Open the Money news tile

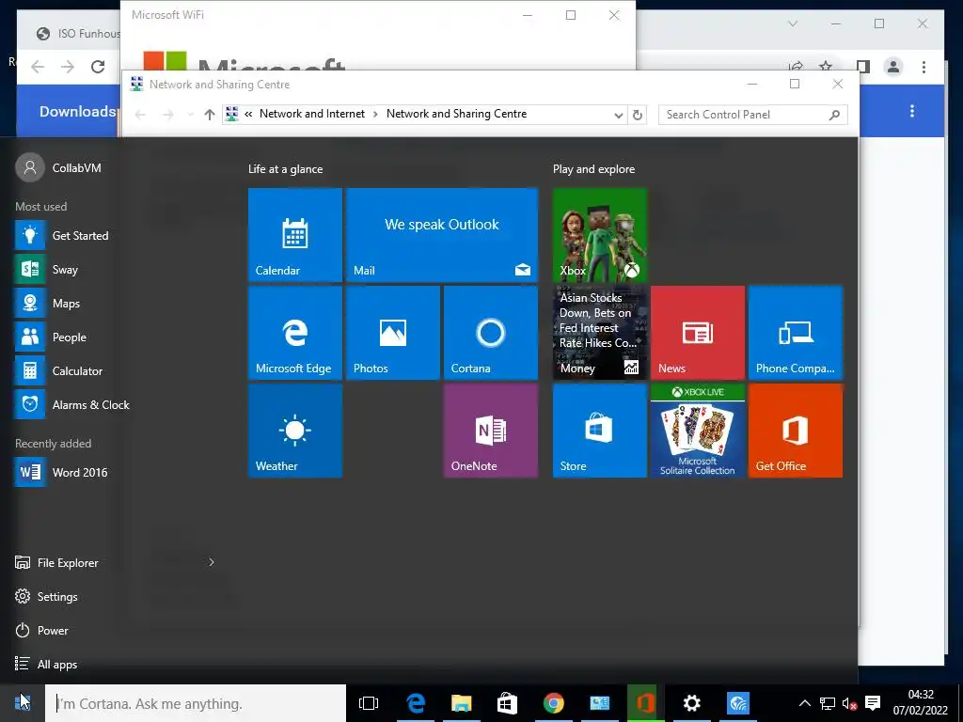pos(600,333)
